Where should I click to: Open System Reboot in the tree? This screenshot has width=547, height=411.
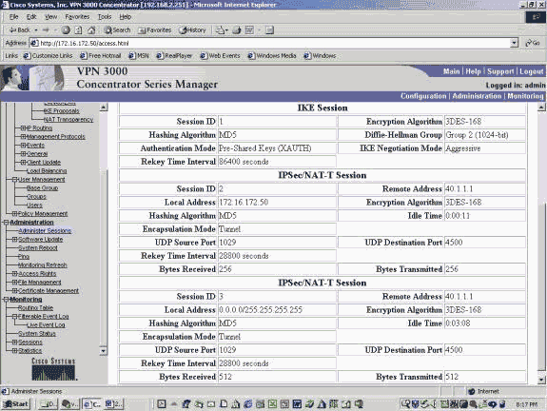coord(38,247)
